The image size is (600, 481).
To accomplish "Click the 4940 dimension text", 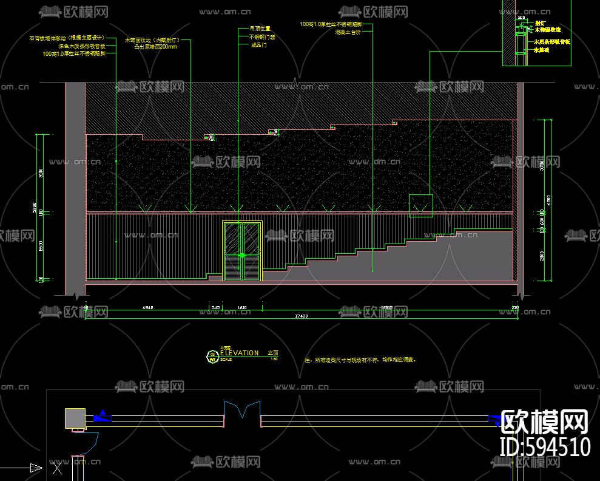I will (x=147, y=307).
